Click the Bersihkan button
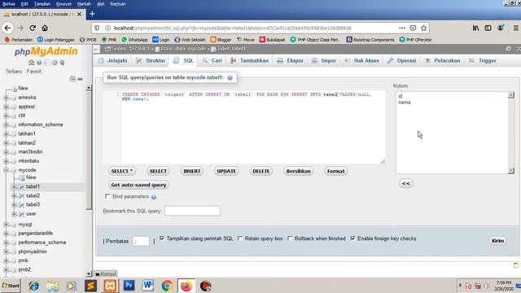The height and width of the screenshot is (293, 521). point(299,171)
